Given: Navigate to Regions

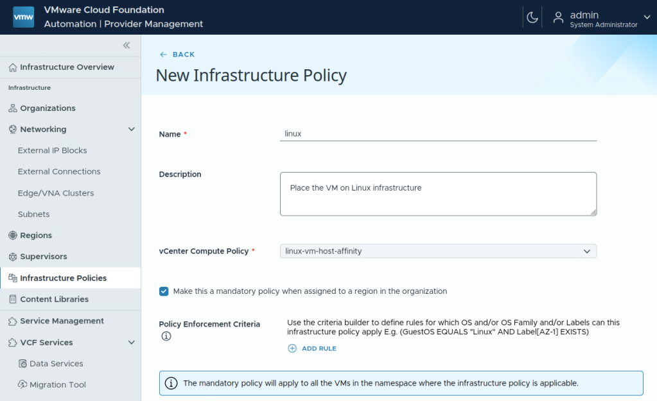Looking at the screenshot, I should pos(36,235).
